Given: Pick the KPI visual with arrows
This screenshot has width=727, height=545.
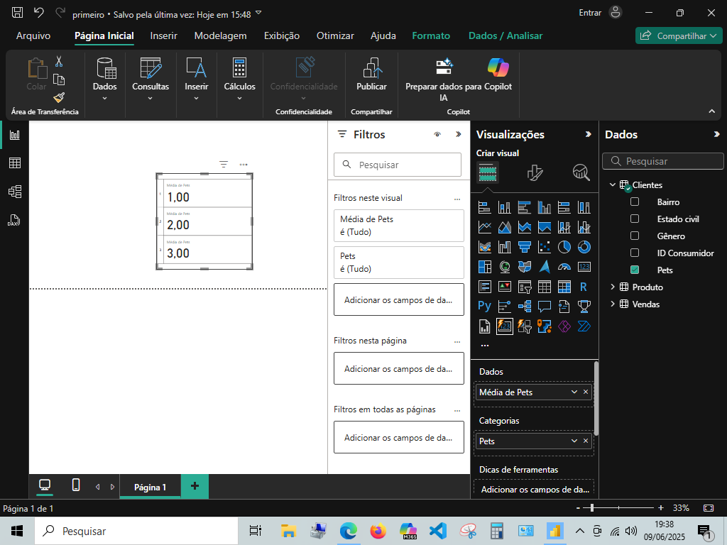Looking at the screenshot, I should pos(505,287).
